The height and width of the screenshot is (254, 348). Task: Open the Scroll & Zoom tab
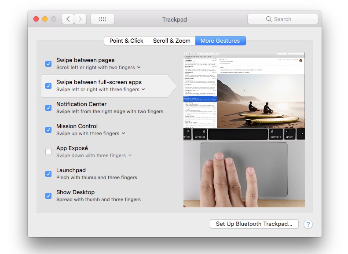(172, 40)
